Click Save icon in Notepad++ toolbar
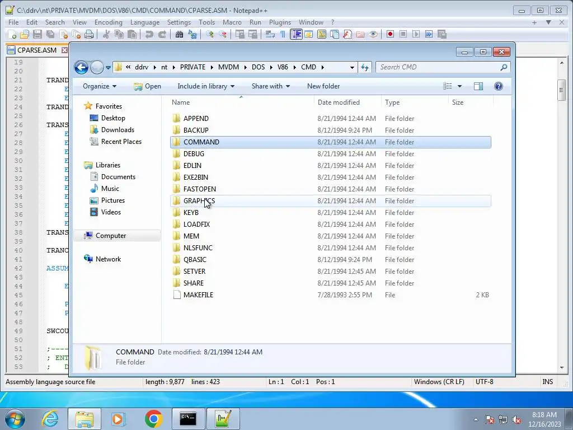Viewport: 573px width, 430px height. pyautogui.click(x=37, y=34)
